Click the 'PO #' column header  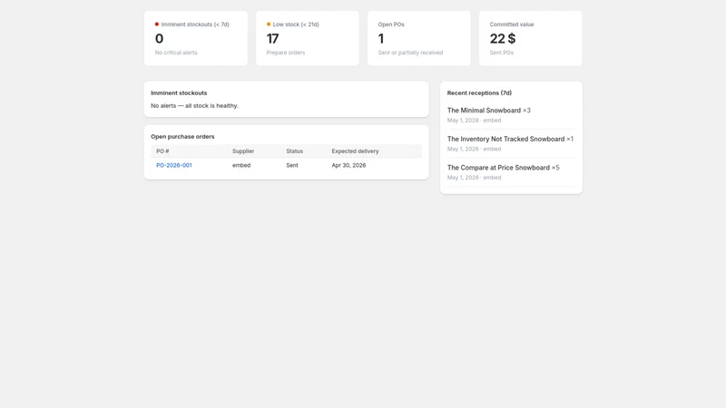click(x=162, y=151)
